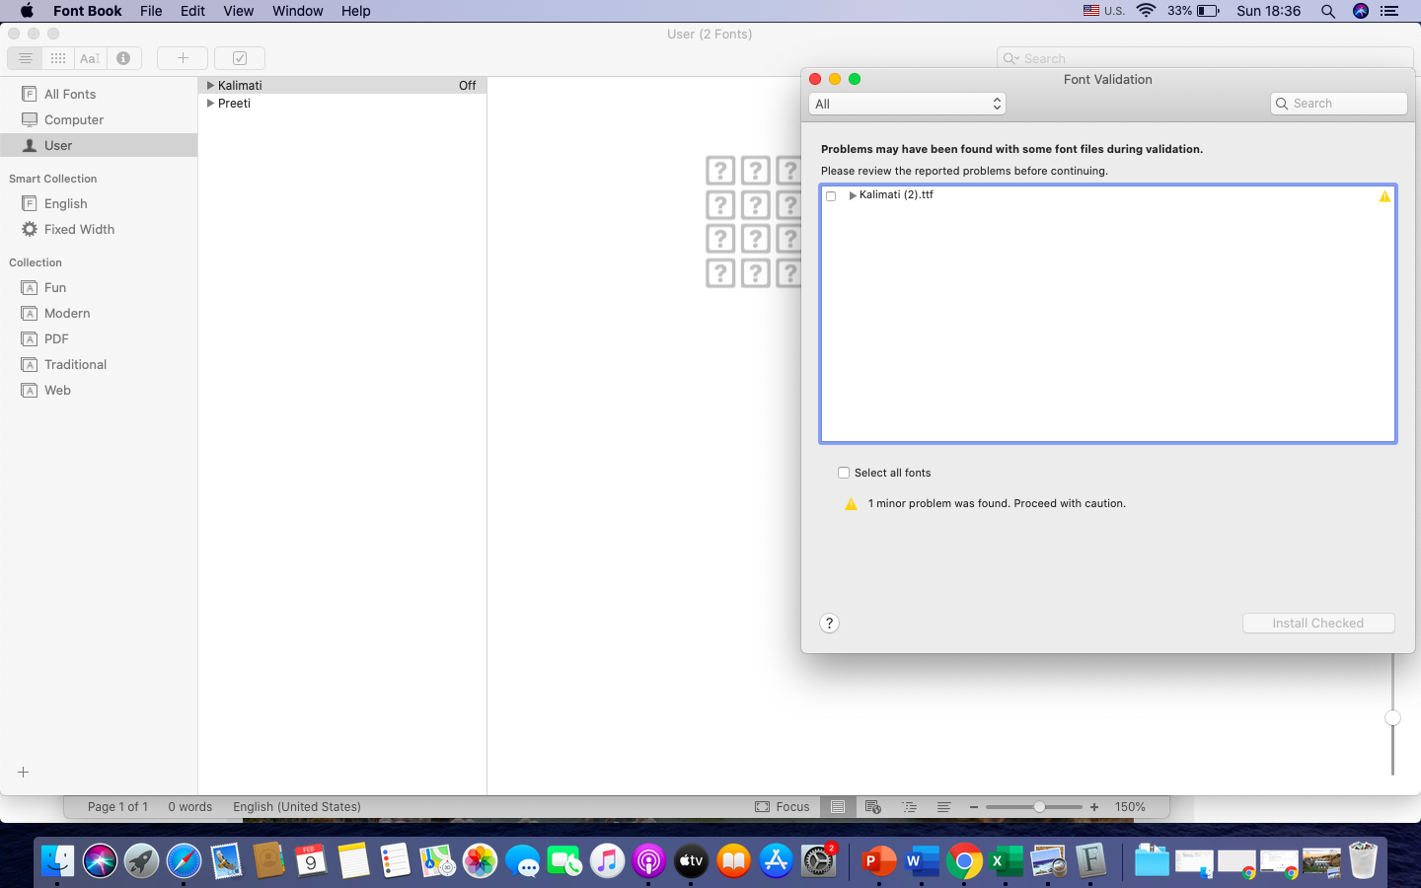Click the Font Validation search field
This screenshot has width=1421, height=888.
pos(1339,104)
